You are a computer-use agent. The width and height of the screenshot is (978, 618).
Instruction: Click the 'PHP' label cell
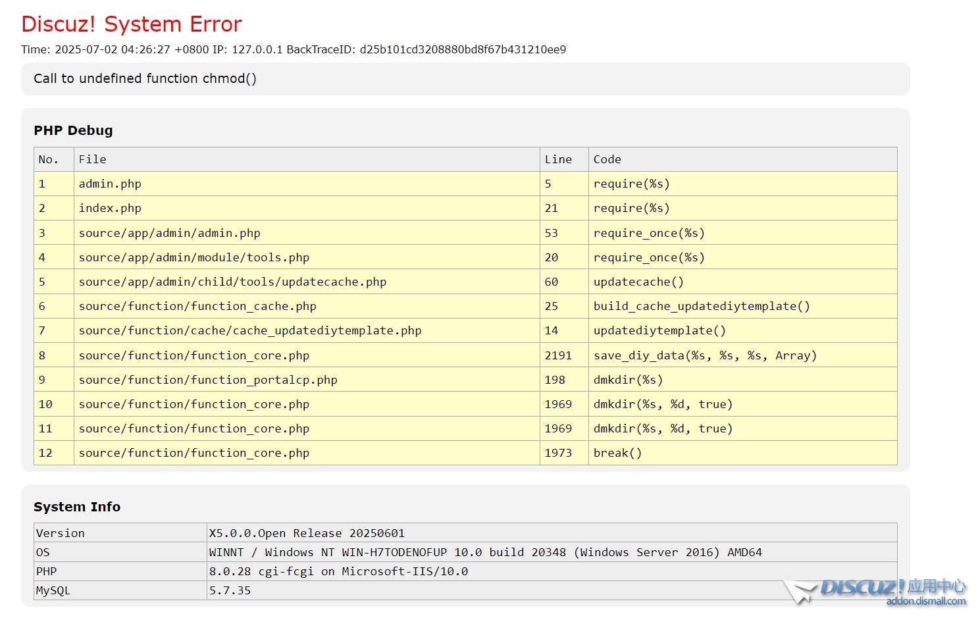(120, 571)
